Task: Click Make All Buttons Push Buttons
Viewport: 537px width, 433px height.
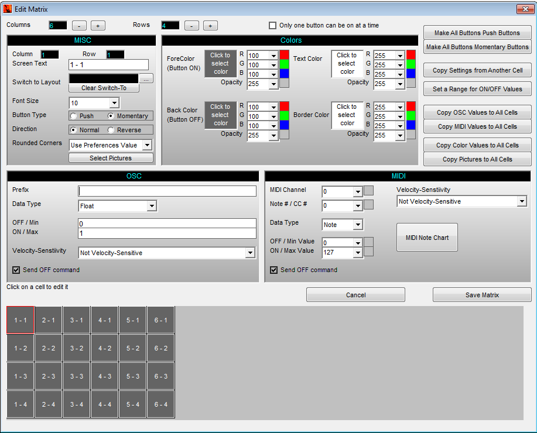Action: click(x=477, y=33)
